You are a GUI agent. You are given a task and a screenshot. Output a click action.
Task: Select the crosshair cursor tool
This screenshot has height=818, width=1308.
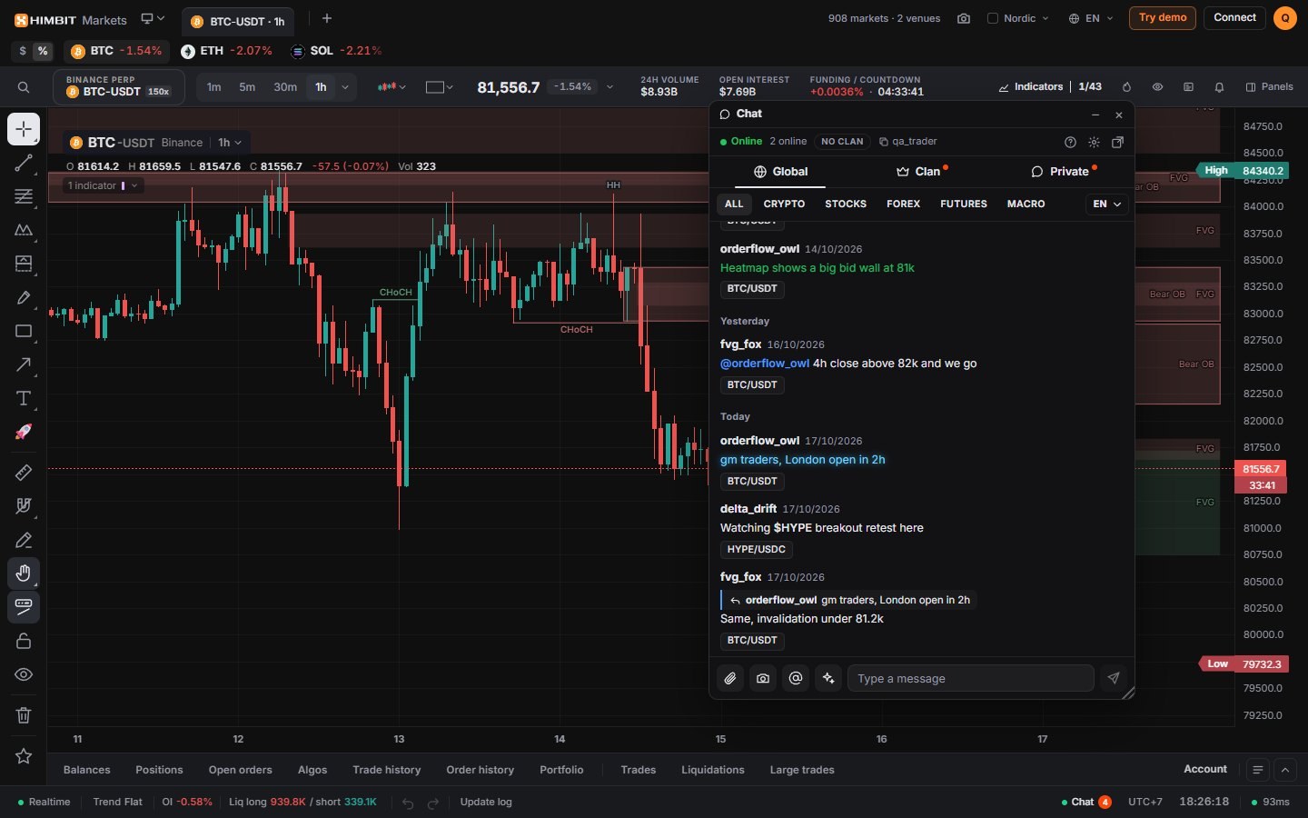[x=24, y=129]
